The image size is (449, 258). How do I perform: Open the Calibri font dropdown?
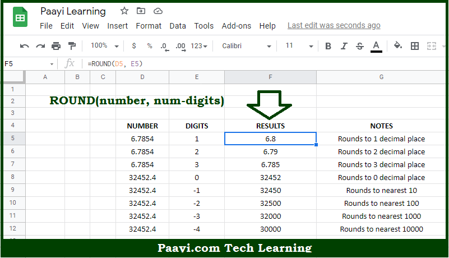pos(246,46)
